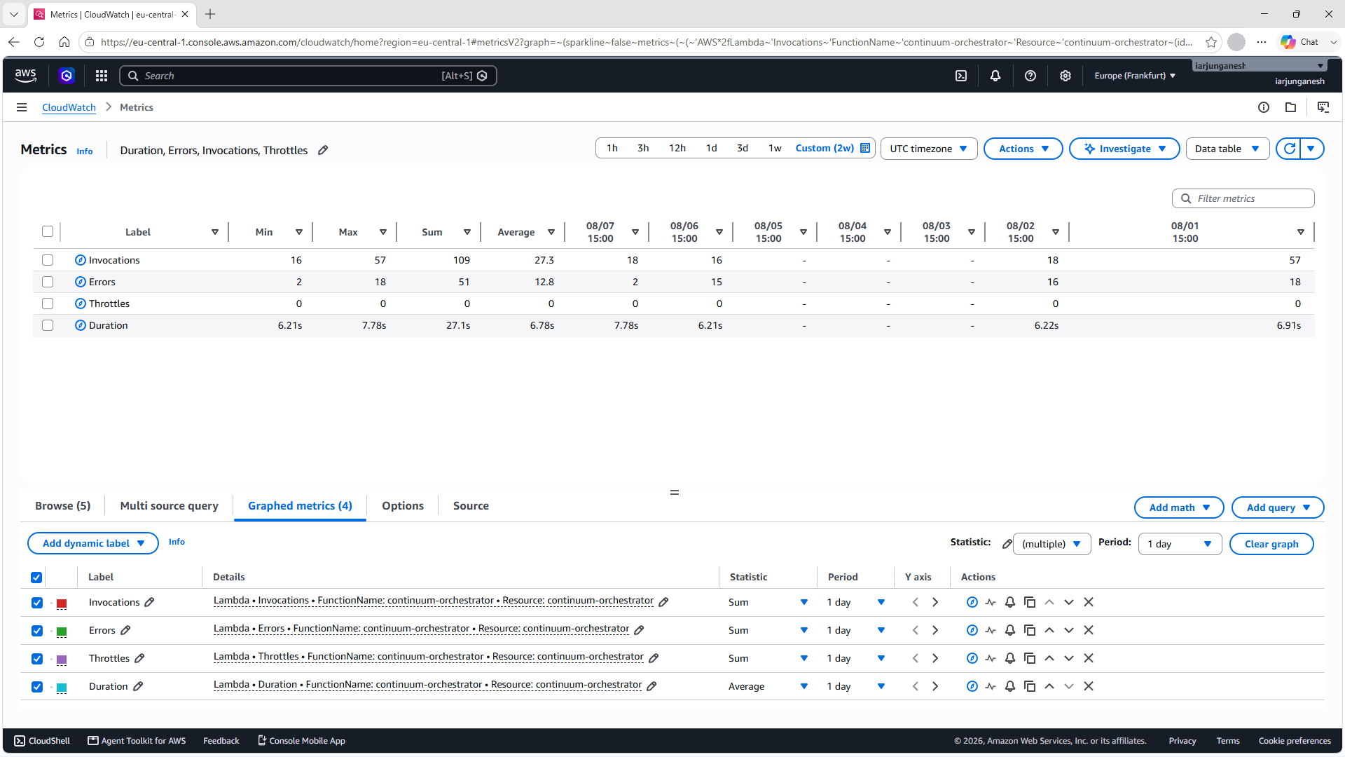Toggle the select-all checkbox in data table header

pyautogui.click(x=48, y=231)
